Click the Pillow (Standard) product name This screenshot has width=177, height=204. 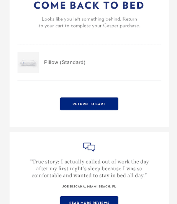pyautogui.click(x=65, y=62)
